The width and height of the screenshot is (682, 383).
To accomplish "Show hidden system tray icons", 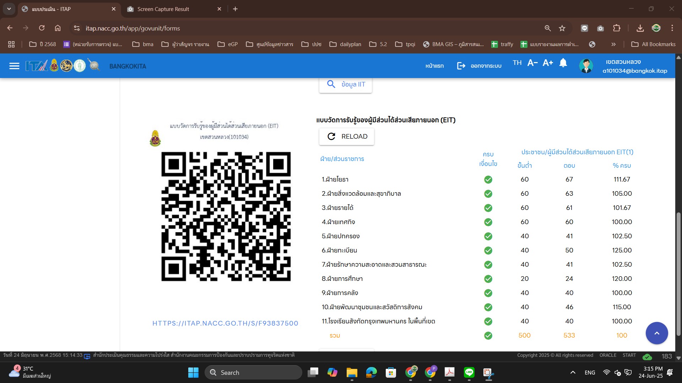I will click(573, 372).
